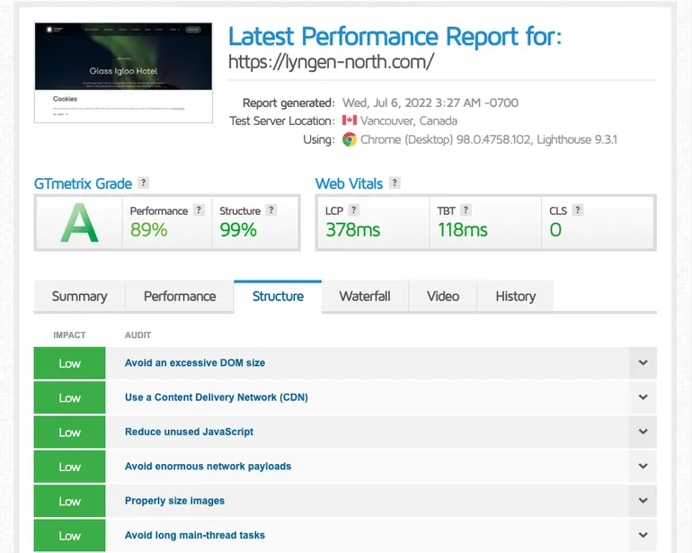Expand the Reduce unused JavaScript chevron
Screen dimensions: 692x553
click(x=643, y=432)
